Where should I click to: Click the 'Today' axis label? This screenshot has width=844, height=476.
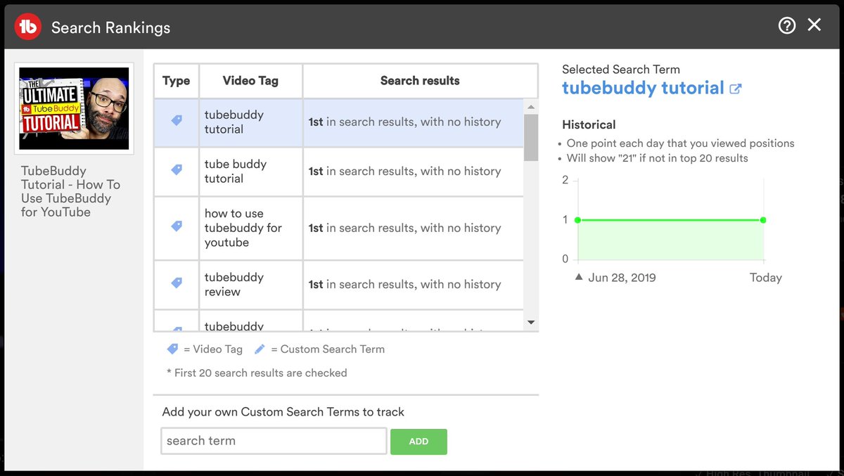coord(766,278)
